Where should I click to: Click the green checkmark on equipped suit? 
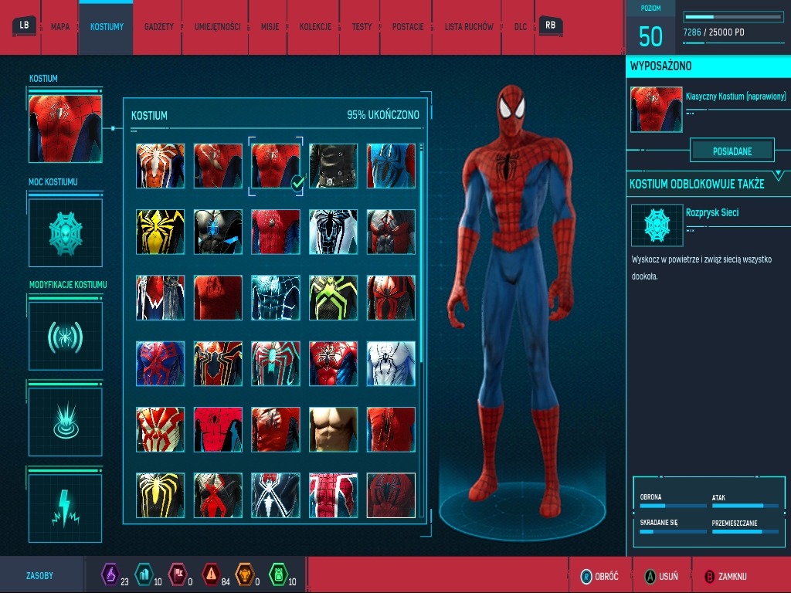point(297,182)
